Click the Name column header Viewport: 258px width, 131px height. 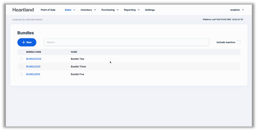(x=74, y=52)
